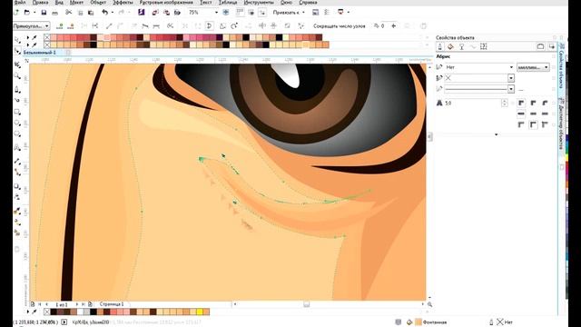Select the Smart Fill tool
This screenshot has height=327, width=581.
(17, 233)
